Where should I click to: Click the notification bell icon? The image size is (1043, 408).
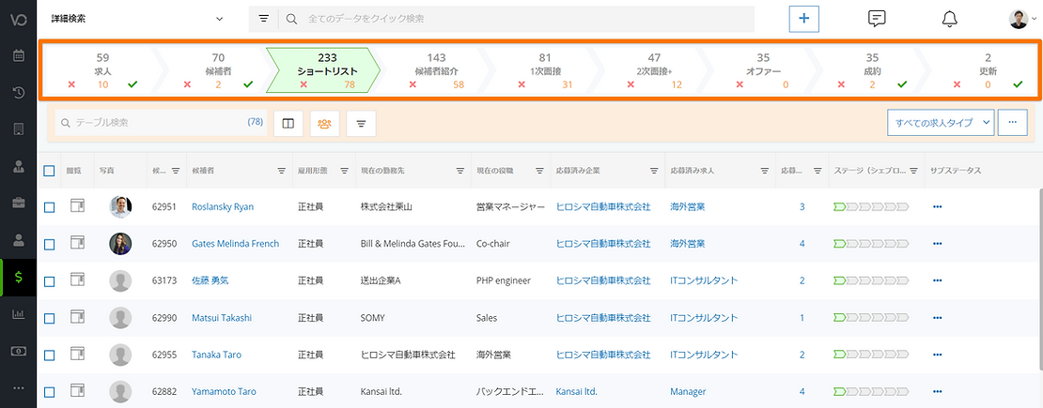[949, 19]
